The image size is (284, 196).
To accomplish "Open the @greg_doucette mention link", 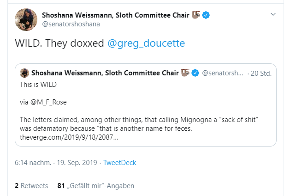I will (x=146, y=43).
